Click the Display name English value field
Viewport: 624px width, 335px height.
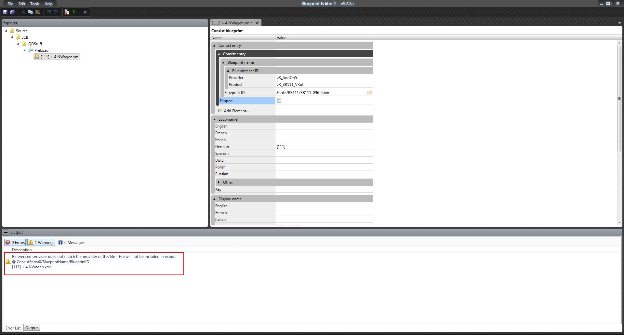click(324, 206)
